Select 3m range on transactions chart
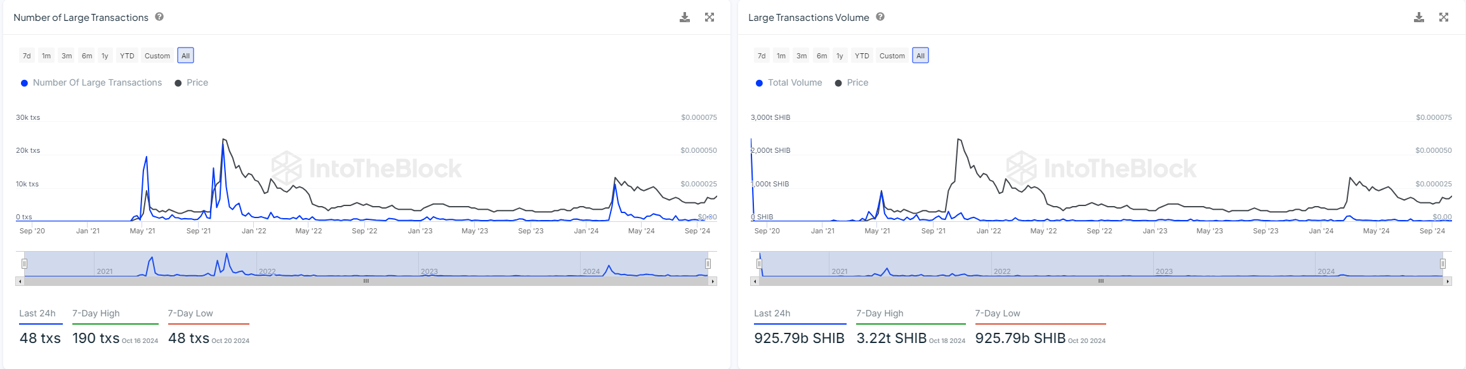1466x369 pixels. (67, 56)
